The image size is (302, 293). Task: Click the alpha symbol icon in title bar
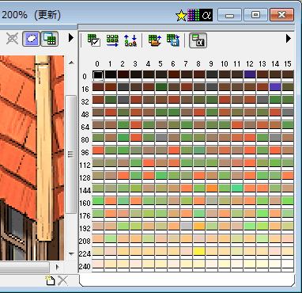click(x=206, y=15)
